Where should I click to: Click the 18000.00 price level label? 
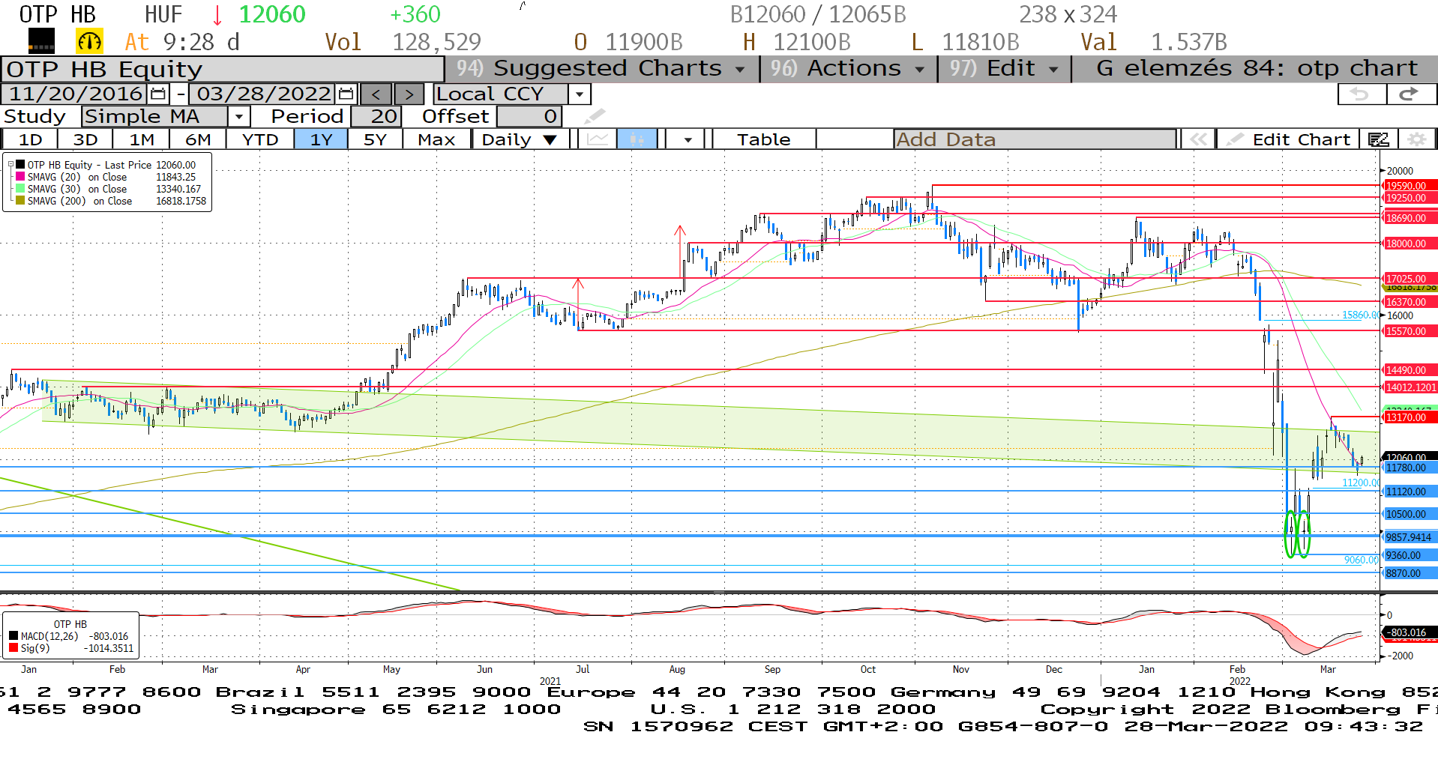pyautogui.click(x=1410, y=244)
